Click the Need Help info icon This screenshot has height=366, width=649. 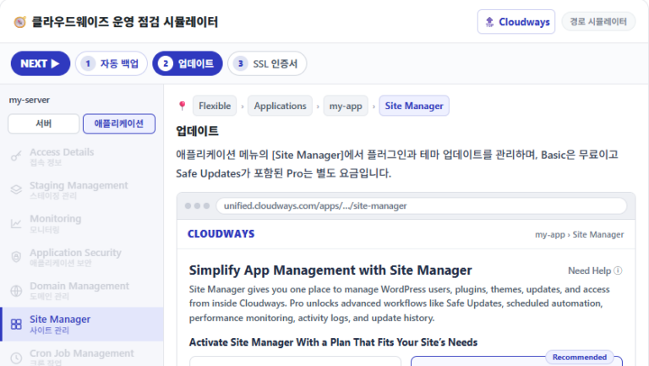[618, 270]
